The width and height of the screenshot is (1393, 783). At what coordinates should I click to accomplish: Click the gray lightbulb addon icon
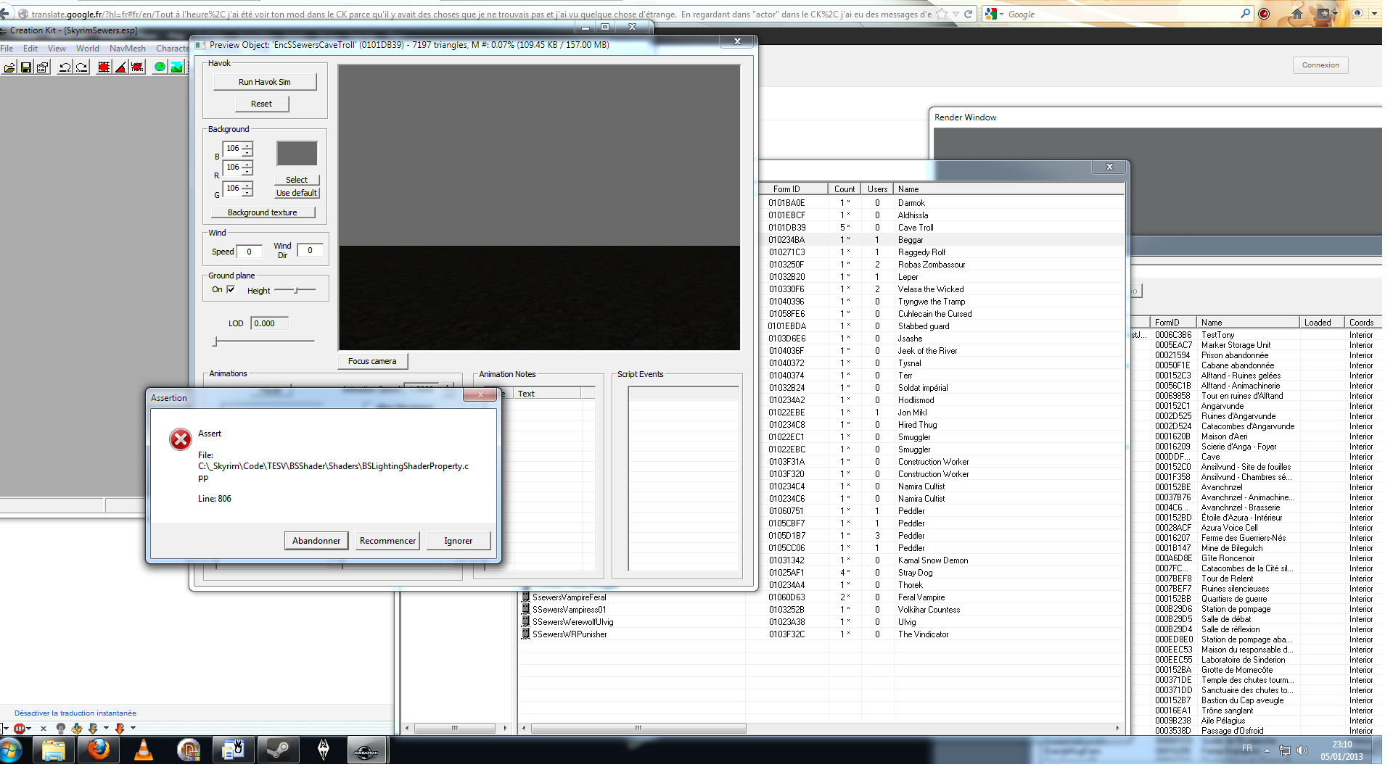[60, 729]
